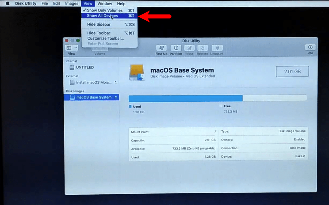Click the Disk Image Volume • Mac OS Extended subtitle
Image resolution: width=329 pixels, height=205 pixels.
pos(183,76)
